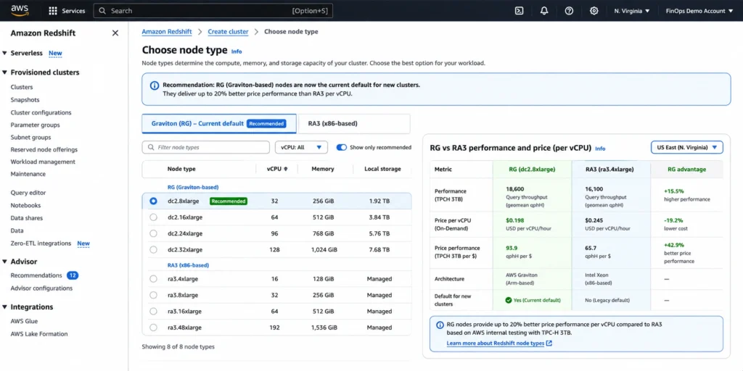Click the external link icon after Learn more
This screenshot has height=371, width=743.
549,343
